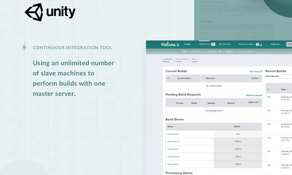Open the build-slave-9 link
Screen dimensions: 292x175
(173, 164)
